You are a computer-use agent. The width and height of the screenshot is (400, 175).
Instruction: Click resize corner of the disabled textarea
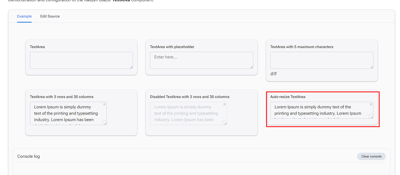(x=225, y=123)
